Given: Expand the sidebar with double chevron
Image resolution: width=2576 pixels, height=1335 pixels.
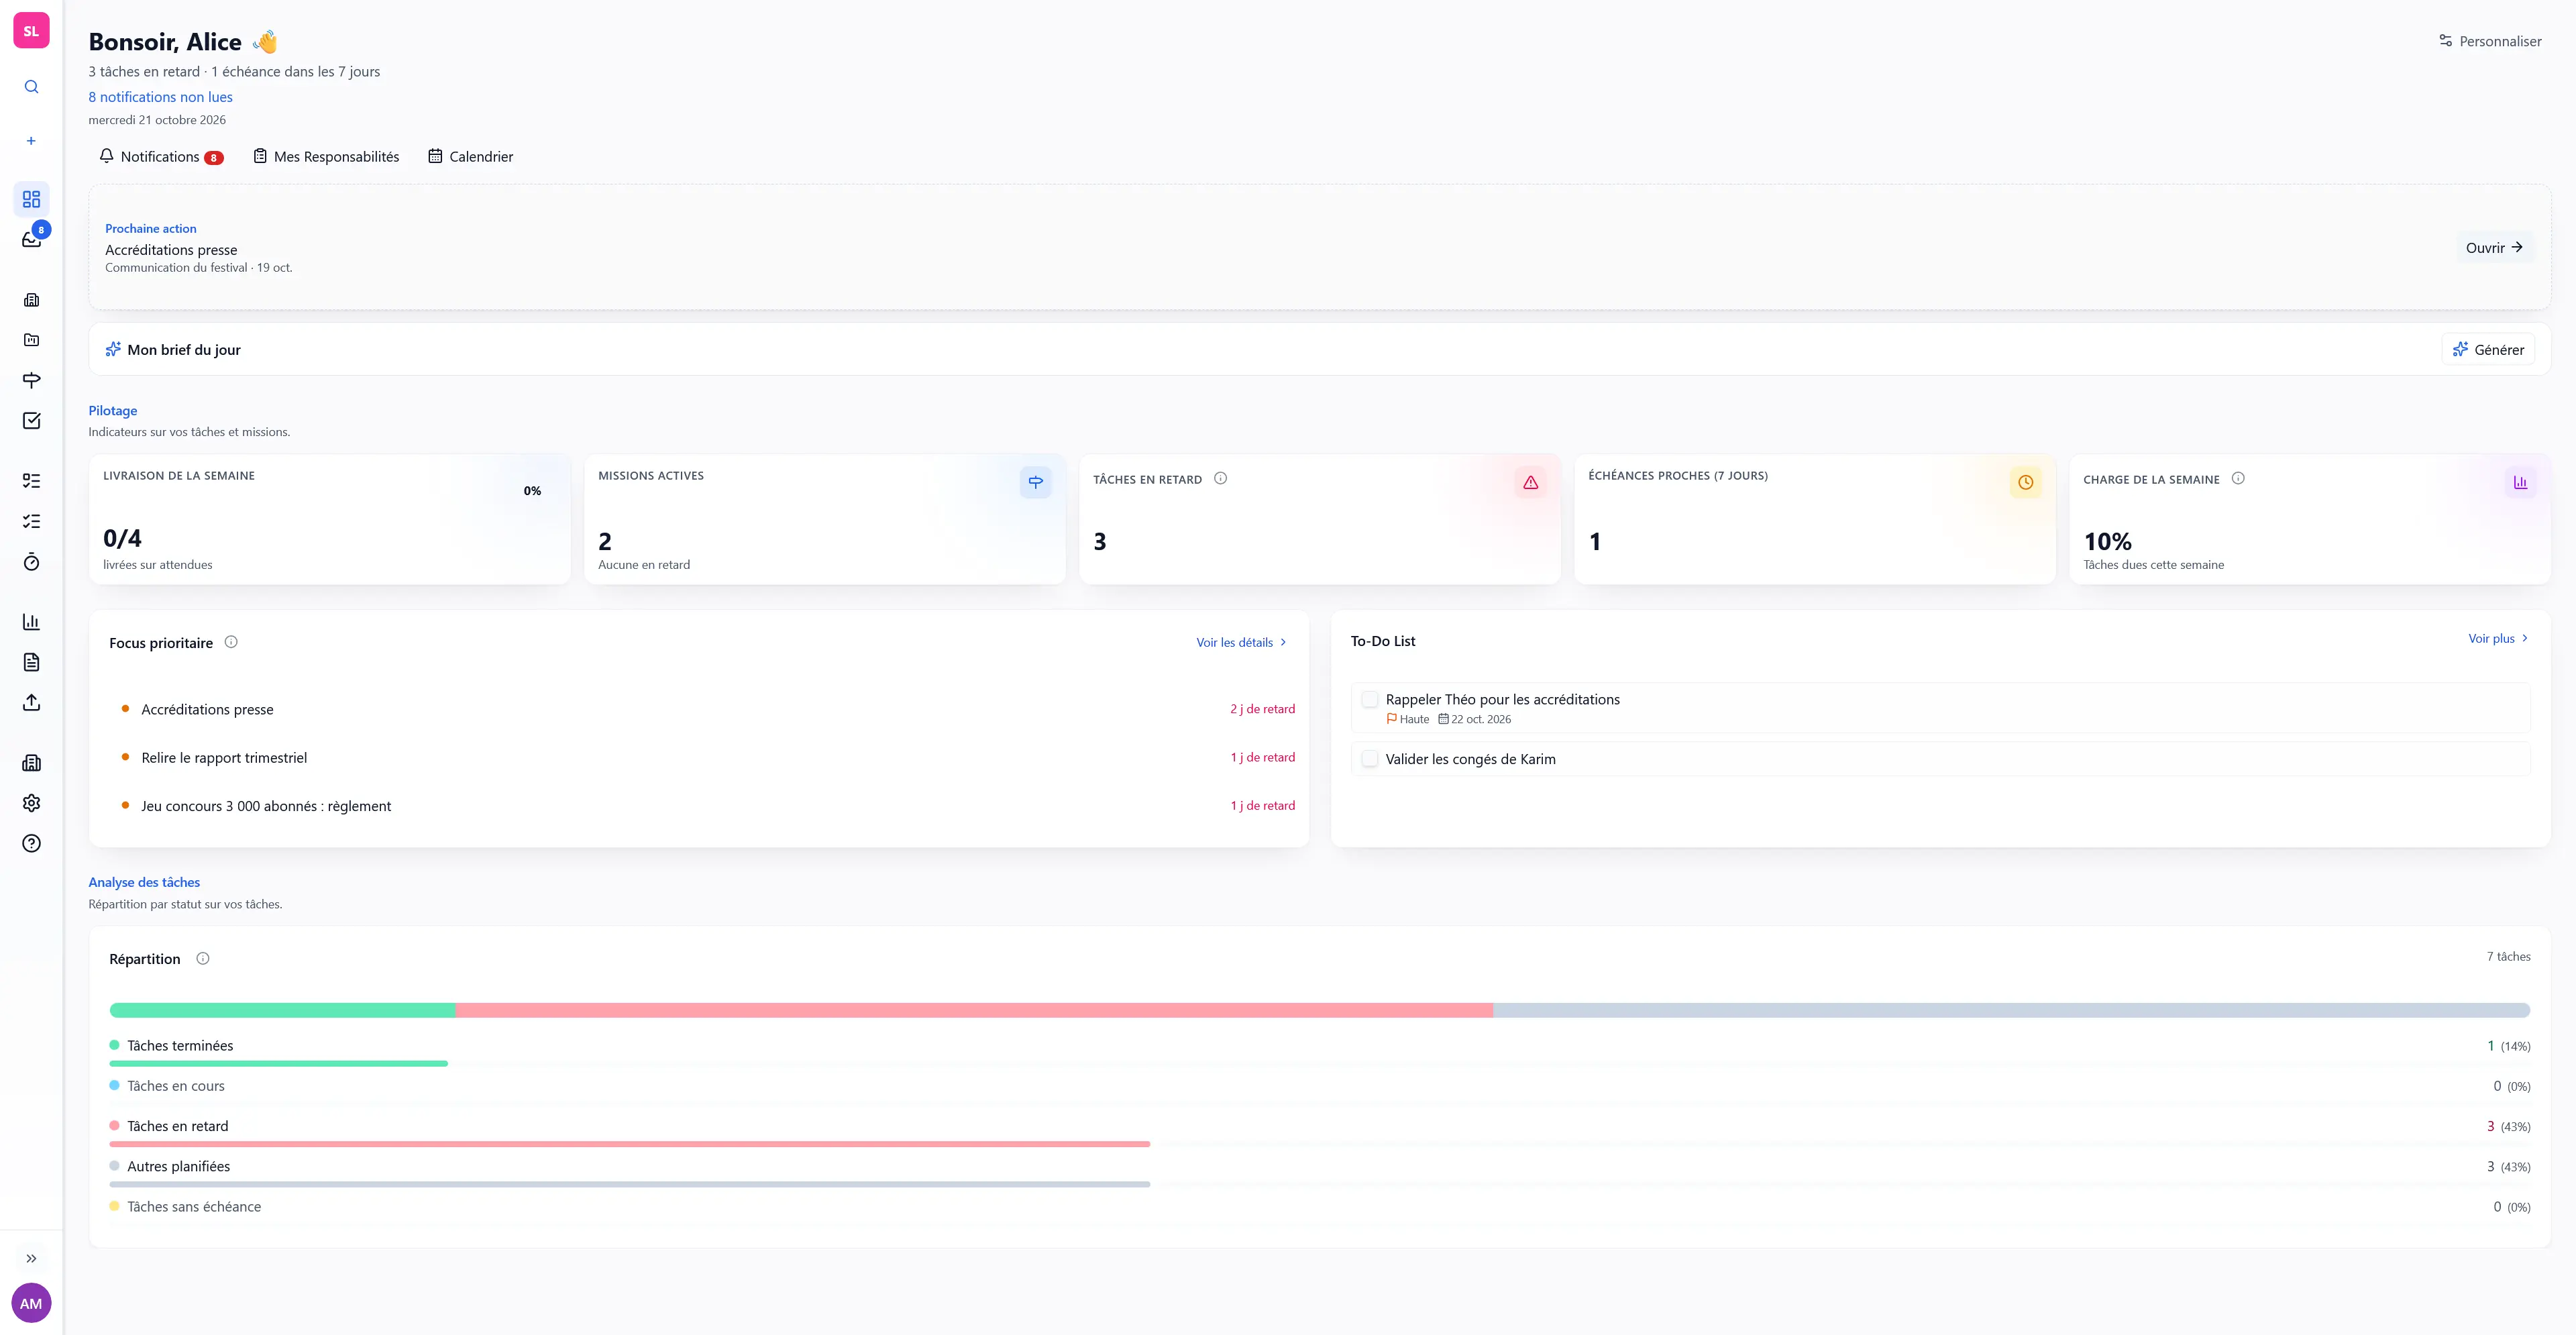Looking at the screenshot, I should point(31,1258).
